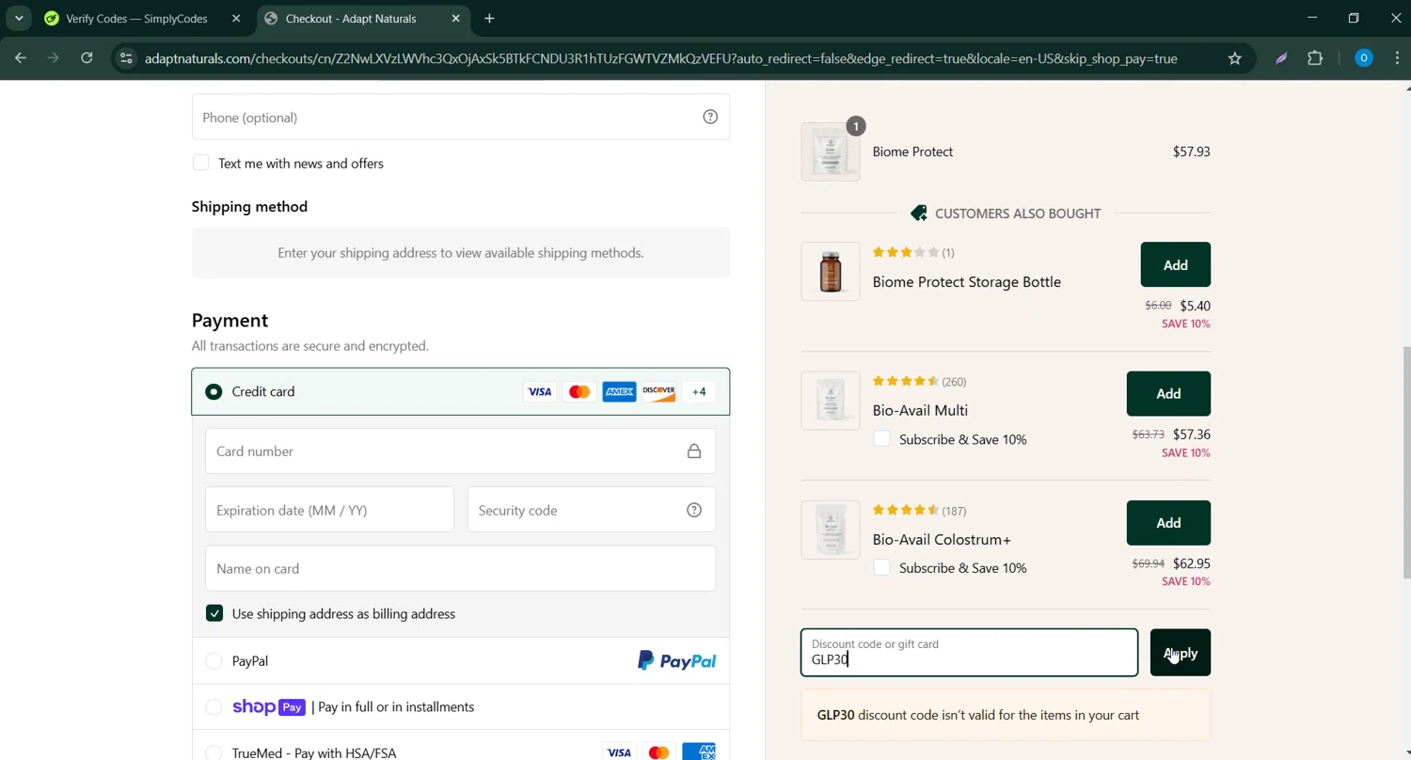
Task: Click the Security code field
Action: (591, 510)
